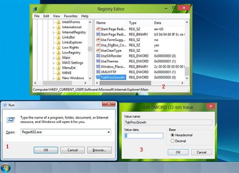
Task: Expand the New Windows tree node
Action: [x=54, y=78]
